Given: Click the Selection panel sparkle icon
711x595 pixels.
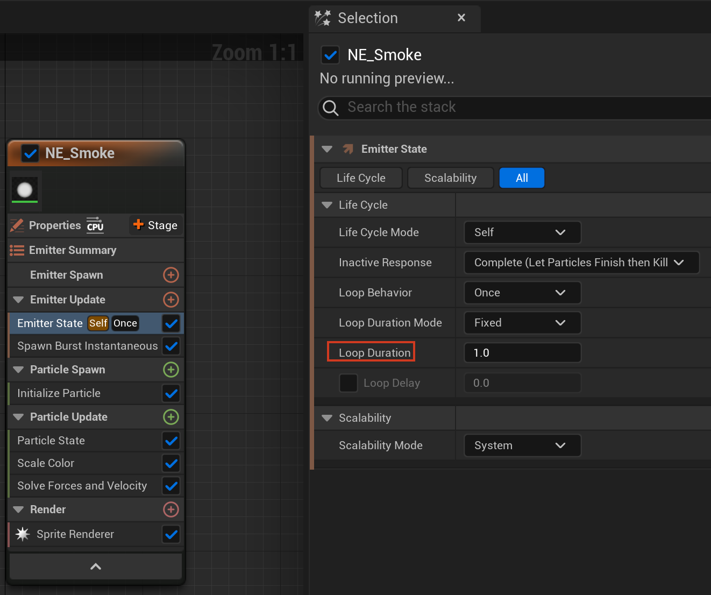Looking at the screenshot, I should [323, 18].
